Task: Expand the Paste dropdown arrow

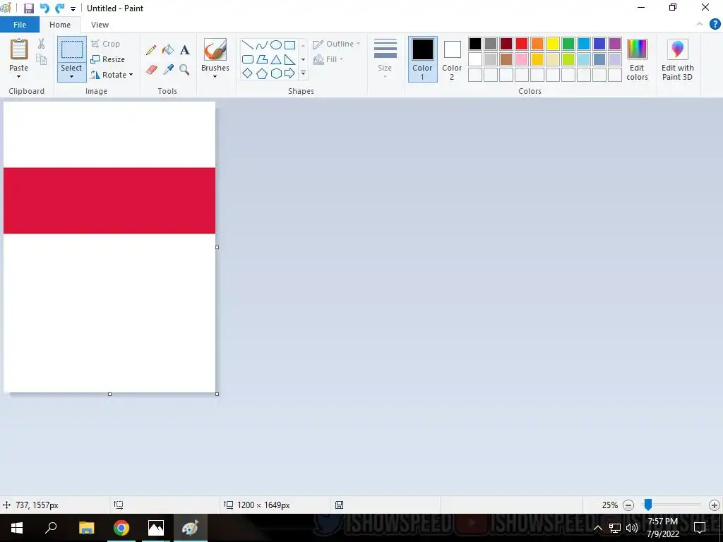Action: (x=19, y=76)
